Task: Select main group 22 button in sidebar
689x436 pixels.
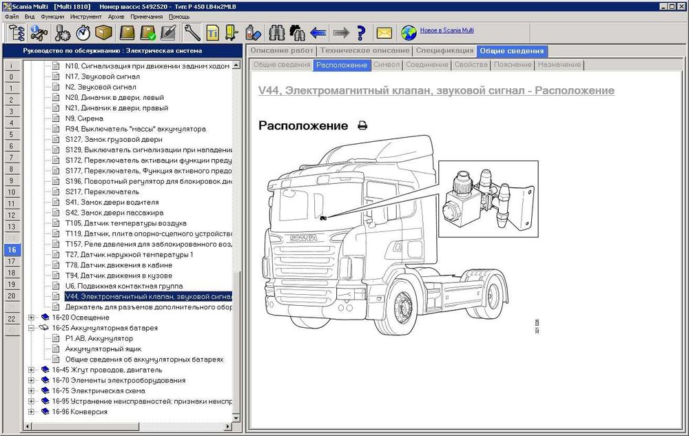Action: pos(11,319)
